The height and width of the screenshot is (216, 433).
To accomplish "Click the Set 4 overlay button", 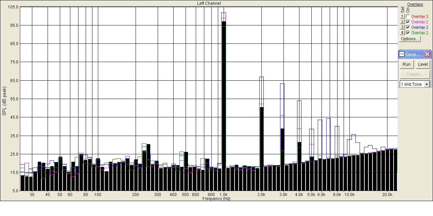I will click(402, 33).
